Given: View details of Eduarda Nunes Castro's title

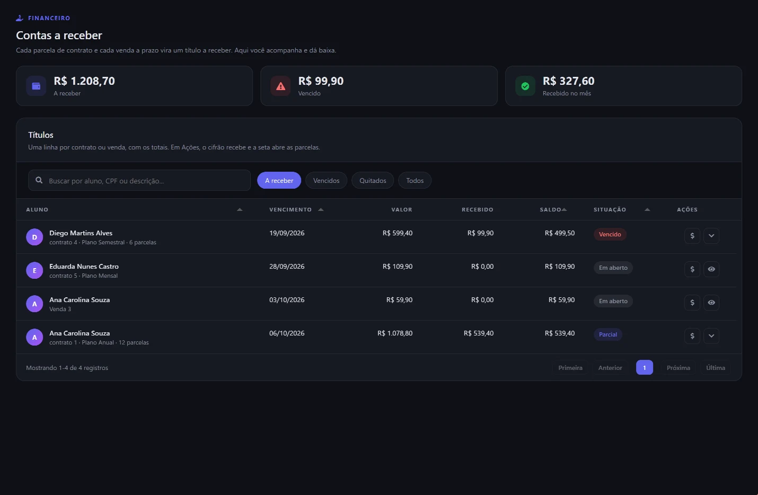Looking at the screenshot, I should point(711,269).
